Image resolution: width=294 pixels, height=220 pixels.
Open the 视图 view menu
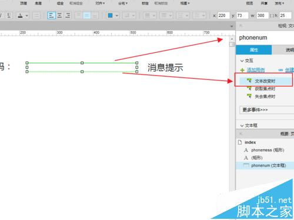pyautogui.click(x=185, y=3)
